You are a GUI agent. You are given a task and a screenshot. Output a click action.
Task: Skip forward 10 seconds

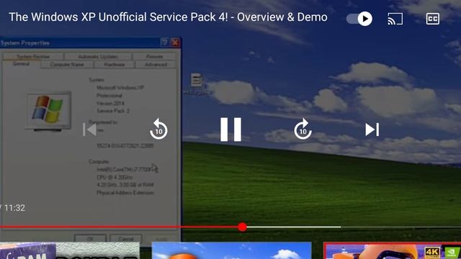pyautogui.click(x=303, y=129)
